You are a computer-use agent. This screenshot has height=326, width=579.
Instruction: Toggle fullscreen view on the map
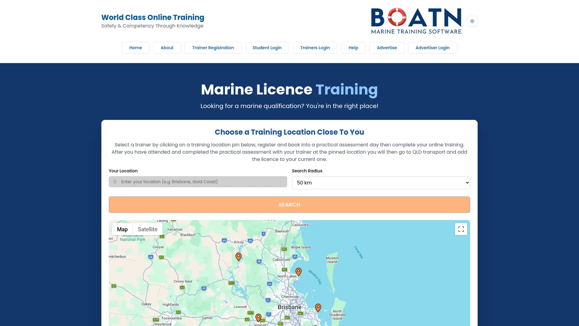click(x=461, y=229)
